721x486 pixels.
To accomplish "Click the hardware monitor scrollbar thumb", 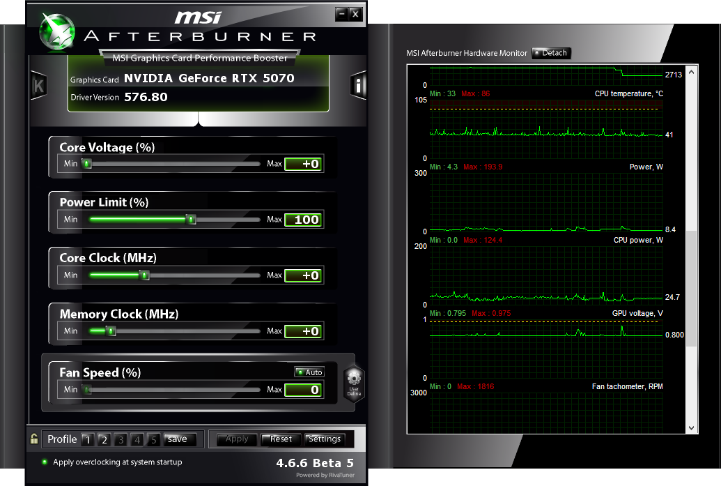I will pyautogui.click(x=691, y=288).
